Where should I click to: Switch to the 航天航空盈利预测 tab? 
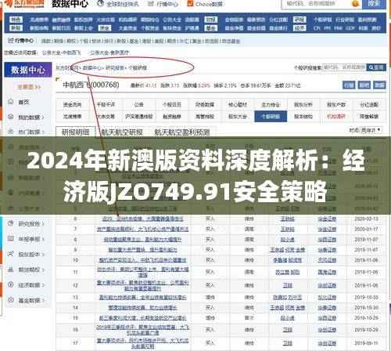click(x=182, y=132)
